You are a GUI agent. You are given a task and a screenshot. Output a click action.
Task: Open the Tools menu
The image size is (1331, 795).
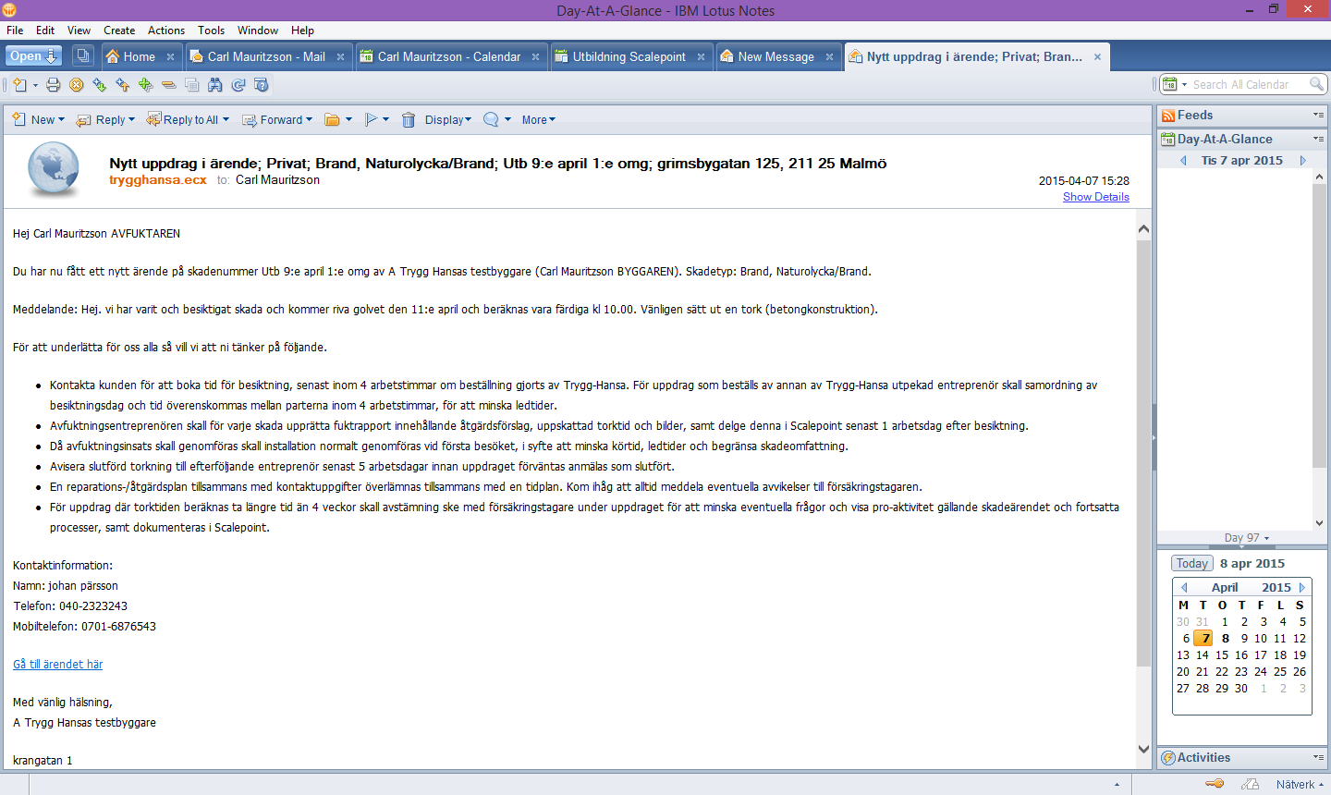[x=211, y=31]
